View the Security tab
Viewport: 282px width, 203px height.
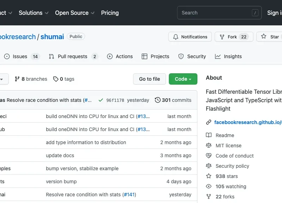192,56
